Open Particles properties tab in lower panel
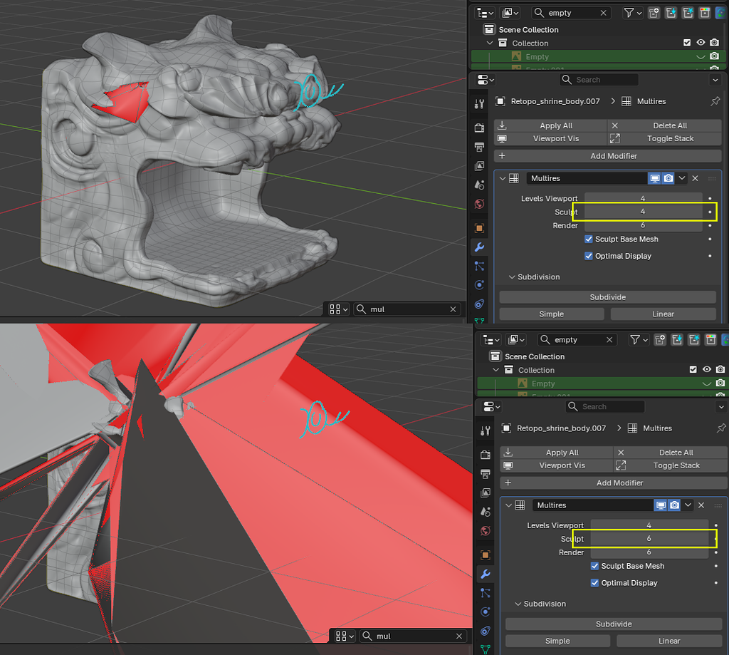This screenshot has height=655, width=729. tap(486, 593)
